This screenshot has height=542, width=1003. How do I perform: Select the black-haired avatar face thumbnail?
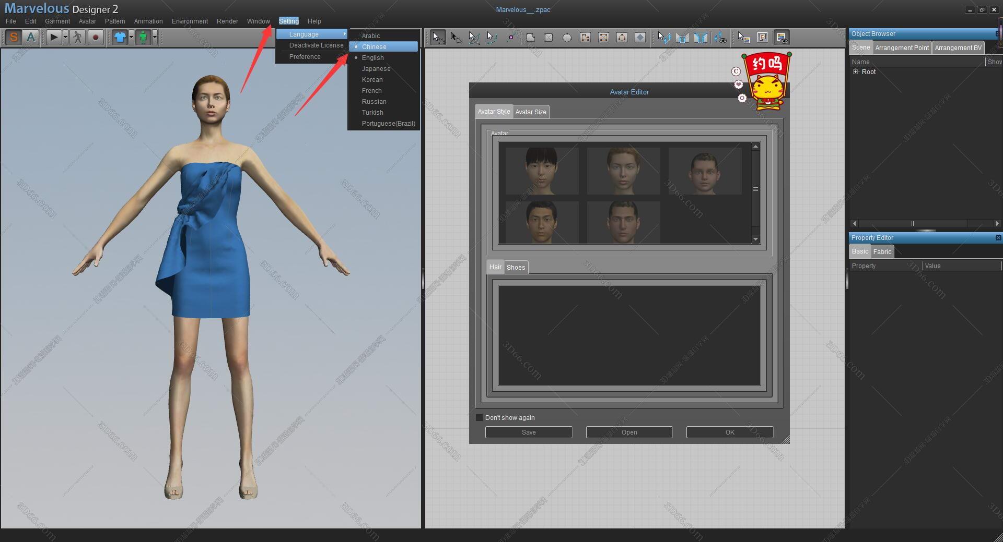click(542, 171)
